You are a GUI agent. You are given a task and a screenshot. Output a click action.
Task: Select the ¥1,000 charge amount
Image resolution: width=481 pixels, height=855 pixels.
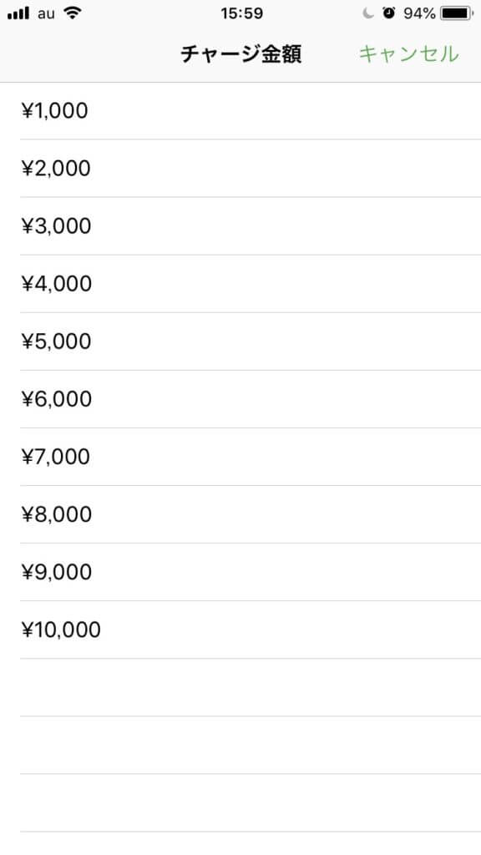point(240,111)
